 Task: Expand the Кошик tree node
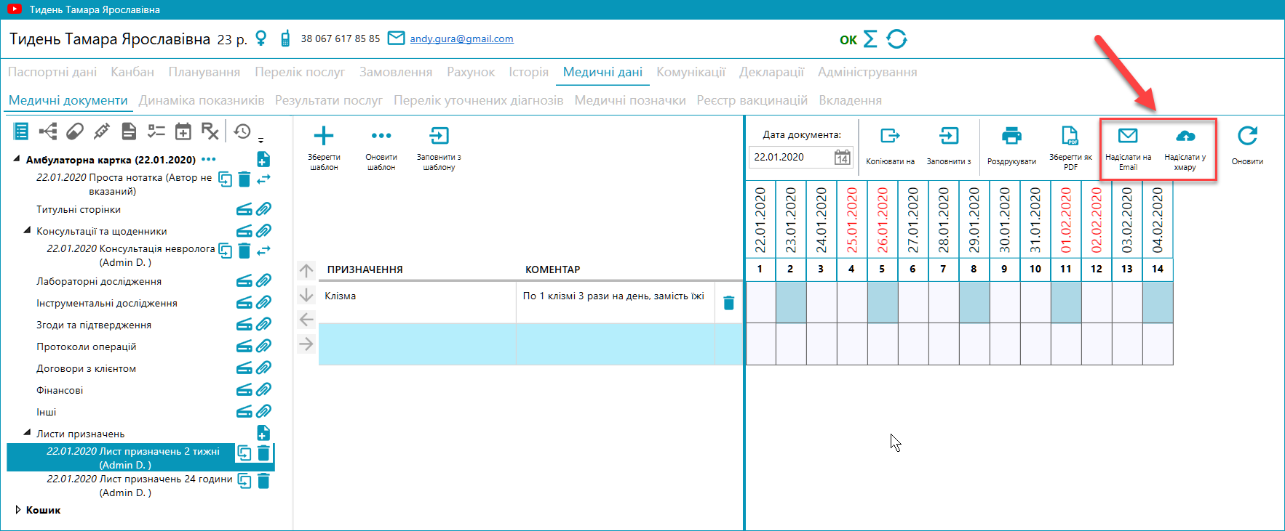(x=17, y=510)
